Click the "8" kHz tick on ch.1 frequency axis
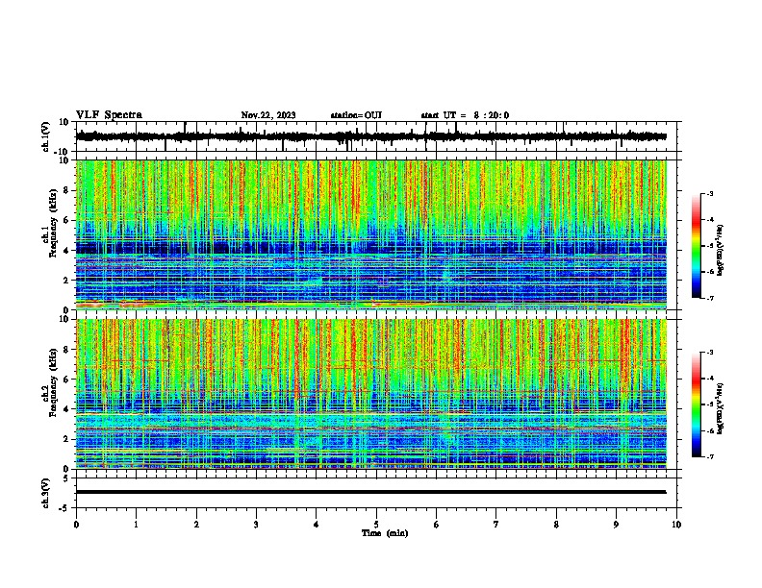Viewport: 762px width, 588px height. [66, 190]
